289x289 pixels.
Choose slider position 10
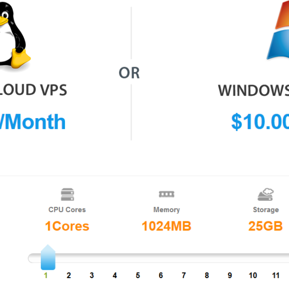point(253,276)
